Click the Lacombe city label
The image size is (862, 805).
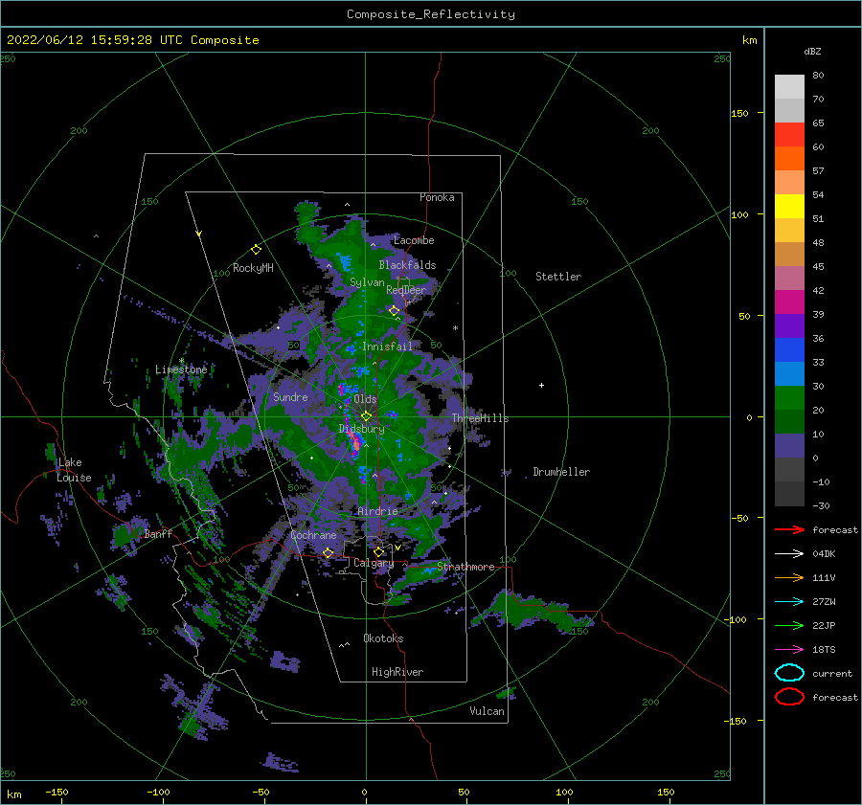(414, 240)
